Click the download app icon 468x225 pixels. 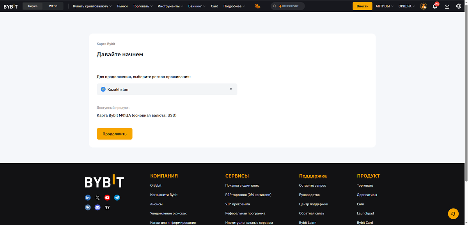coord(447,6)
